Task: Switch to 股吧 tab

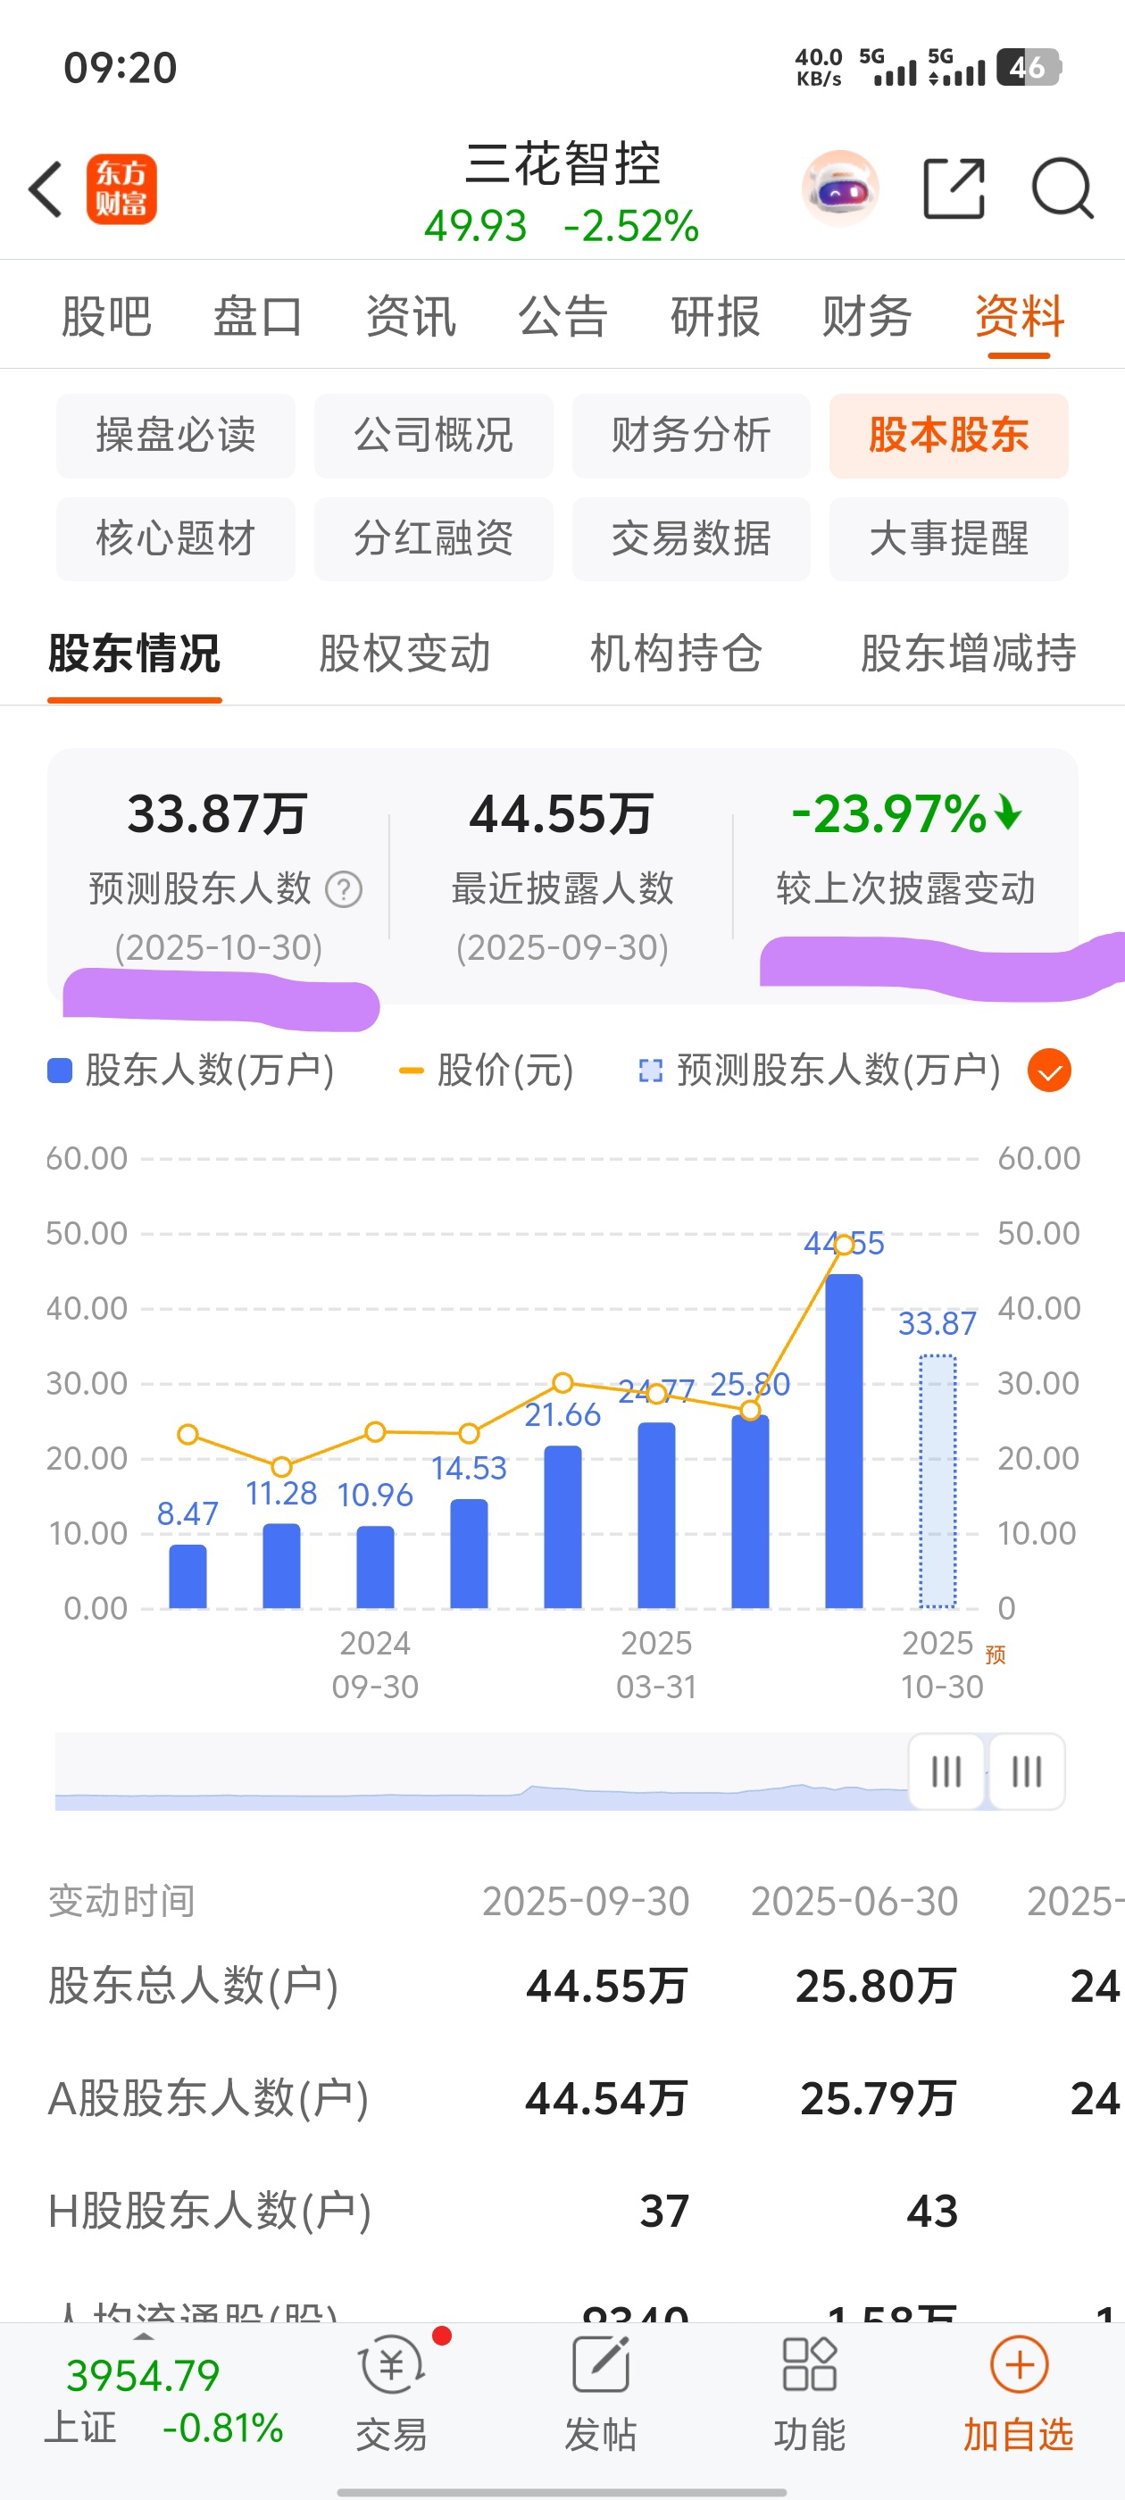Action: [105, 316]
